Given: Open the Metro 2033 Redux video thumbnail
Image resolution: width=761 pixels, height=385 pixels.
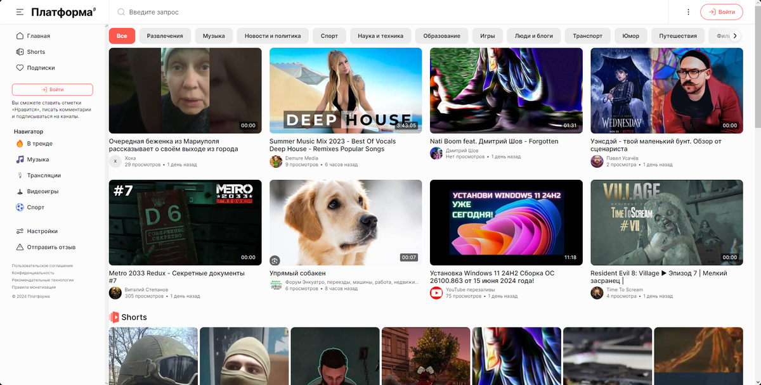Looking at the screenshot, I should point(185,222).
